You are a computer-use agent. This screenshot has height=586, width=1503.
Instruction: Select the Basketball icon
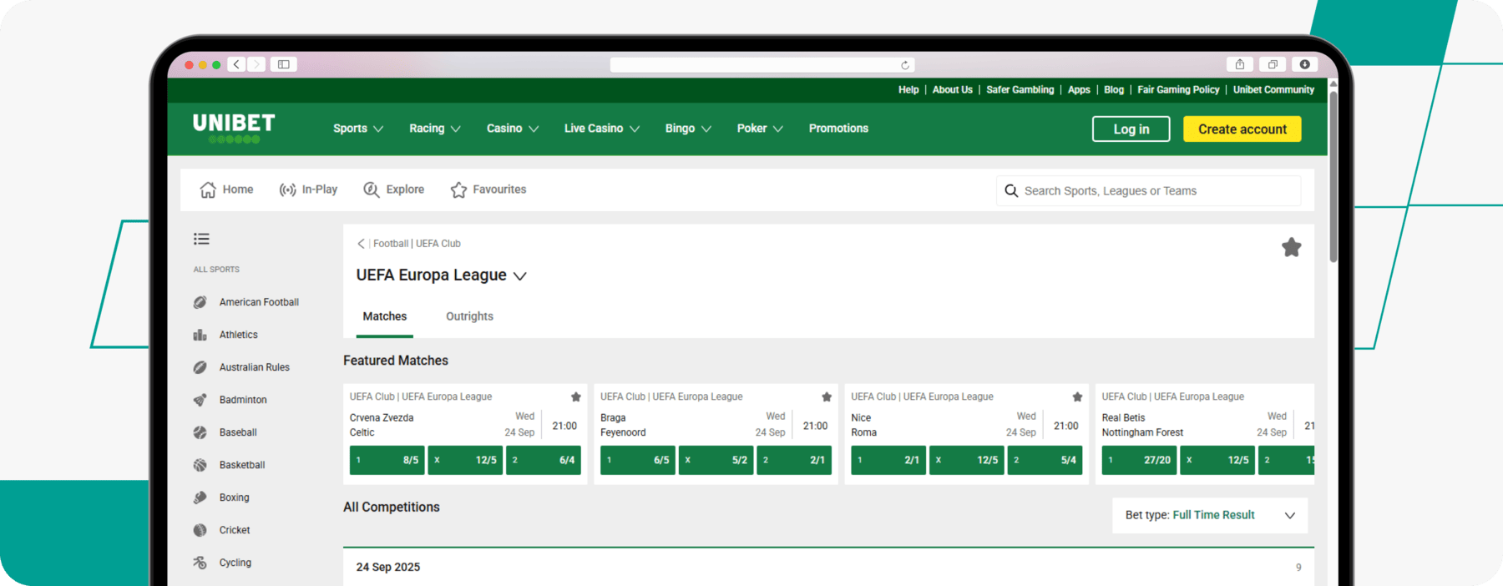click(x=200, y=465)
